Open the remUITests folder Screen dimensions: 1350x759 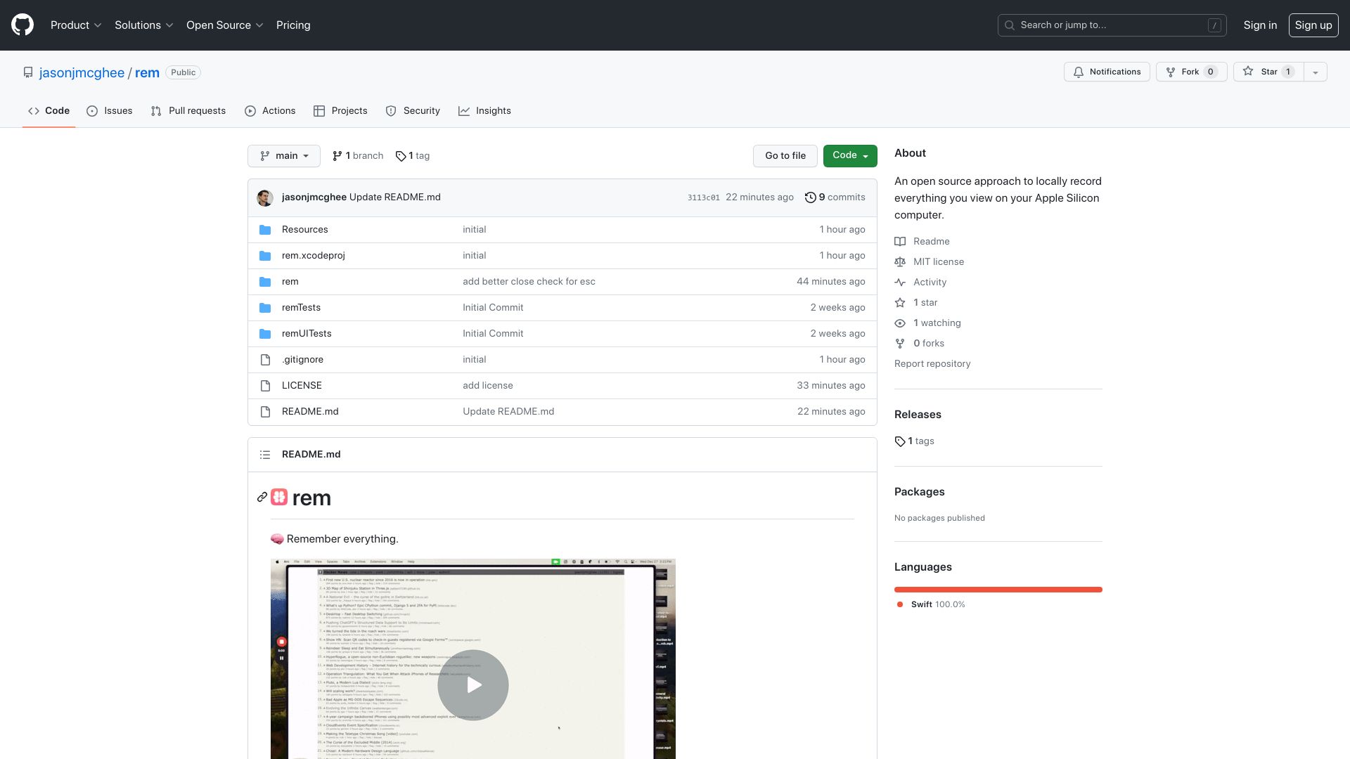point(307,334)
